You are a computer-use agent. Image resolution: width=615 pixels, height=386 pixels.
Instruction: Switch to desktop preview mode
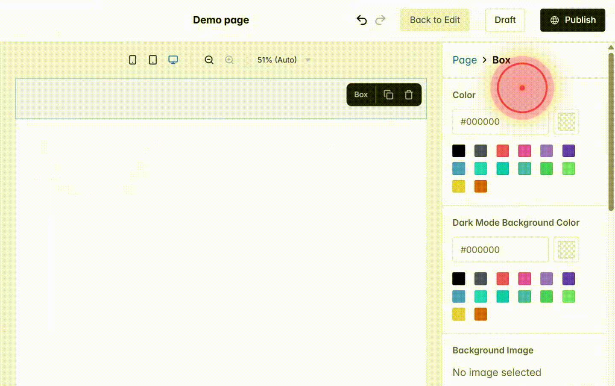(173, 60)
